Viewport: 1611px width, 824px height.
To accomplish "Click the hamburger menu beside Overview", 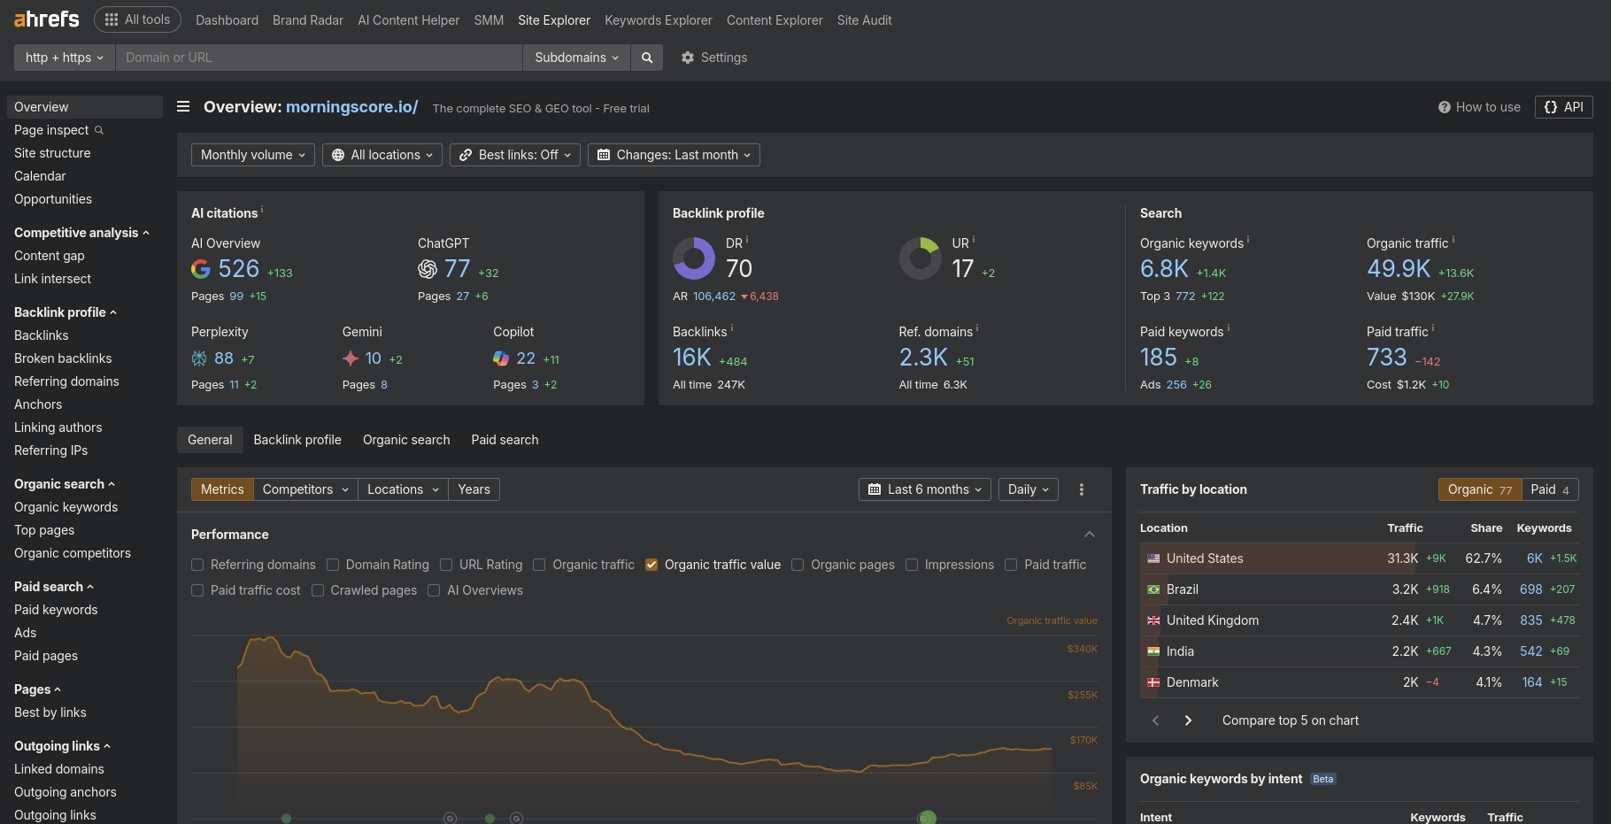I will coord(183,107).
